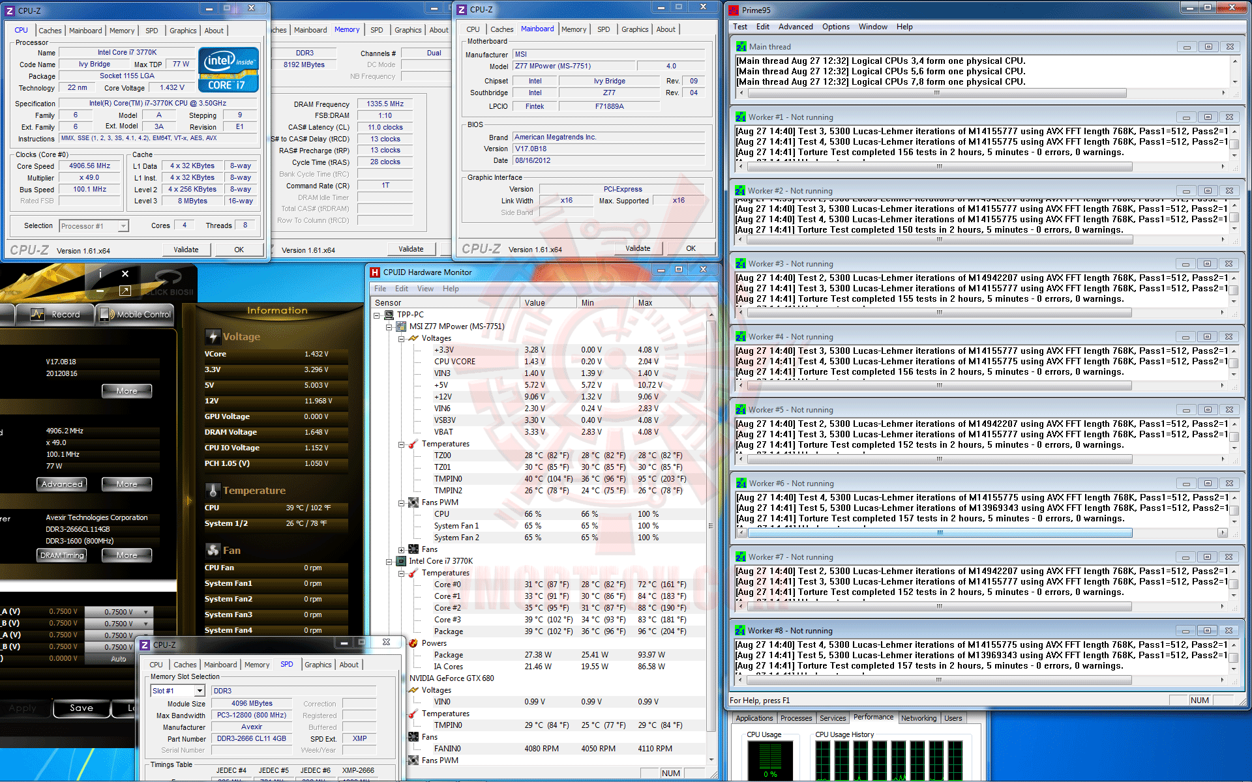The image size is (1252, 782).
Task: Expand the Fans node in Hardware Monitor
Action: [x=402, y=549]
